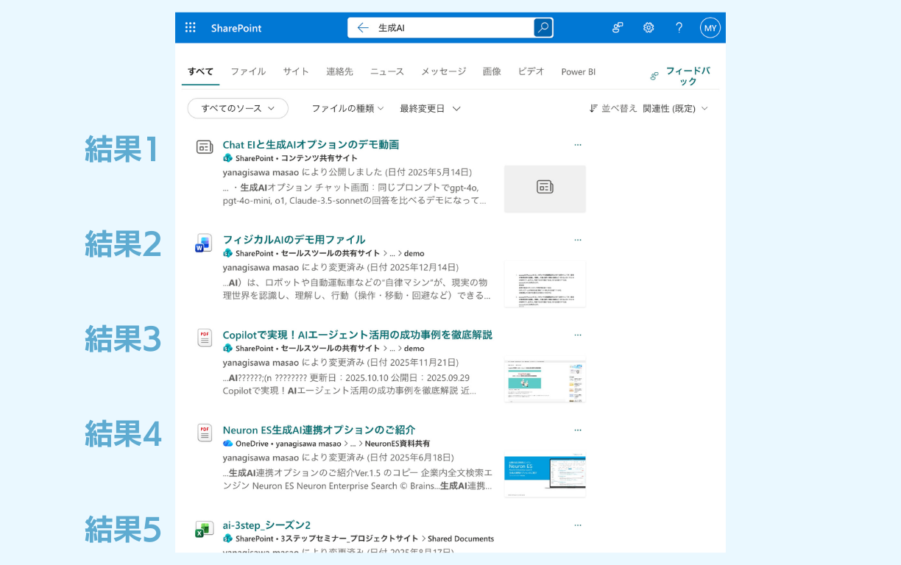This screenshot has width=901, height=565.
Task: Switch to the Power BI tab
Action: click(579, 71)
